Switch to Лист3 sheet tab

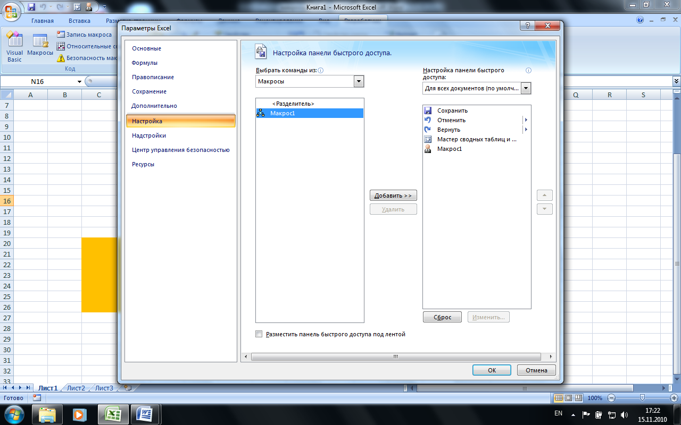coord(104,388)
